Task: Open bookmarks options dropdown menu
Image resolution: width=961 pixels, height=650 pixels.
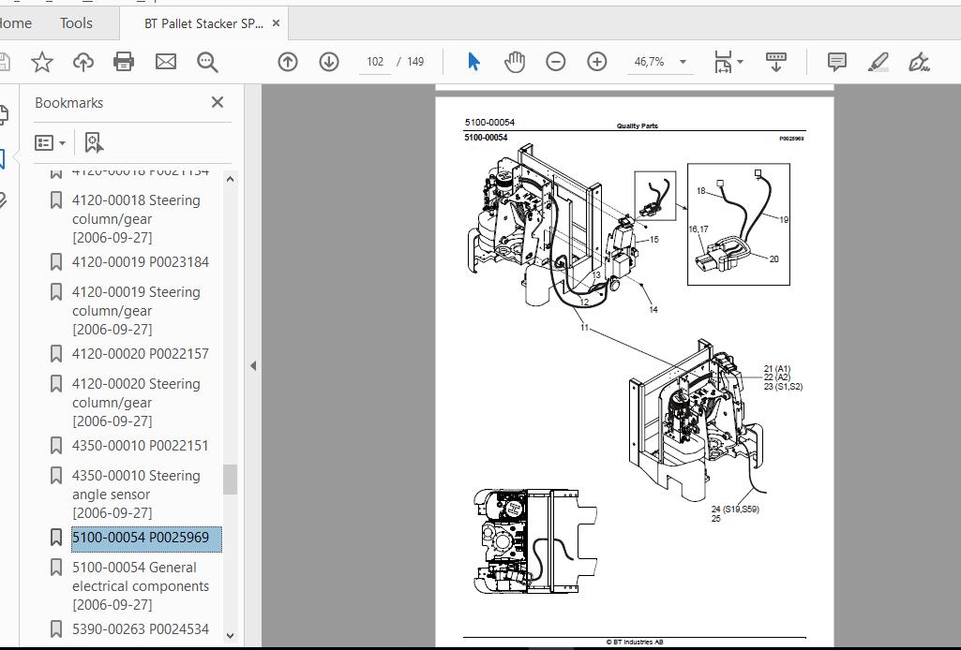Action: click(x=51, y=142)
